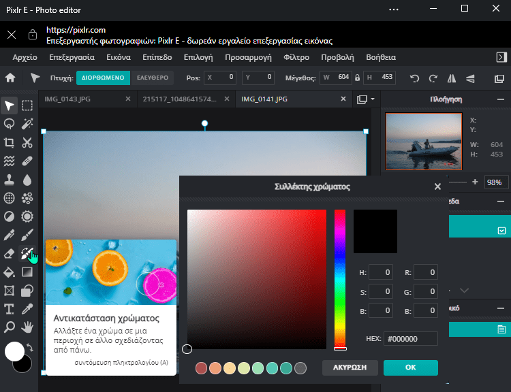
Task: Select the Lasso selection tool
Action: point(10,124)
